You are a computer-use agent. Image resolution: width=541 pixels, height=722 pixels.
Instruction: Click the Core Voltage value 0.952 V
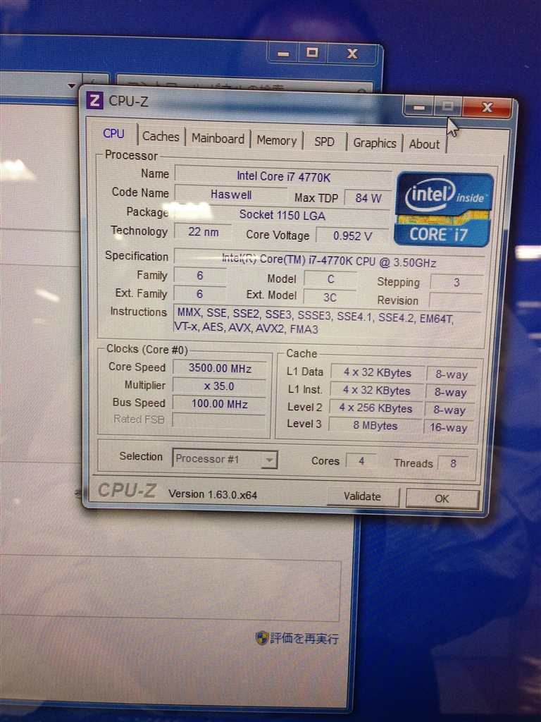tap(352, 235)
